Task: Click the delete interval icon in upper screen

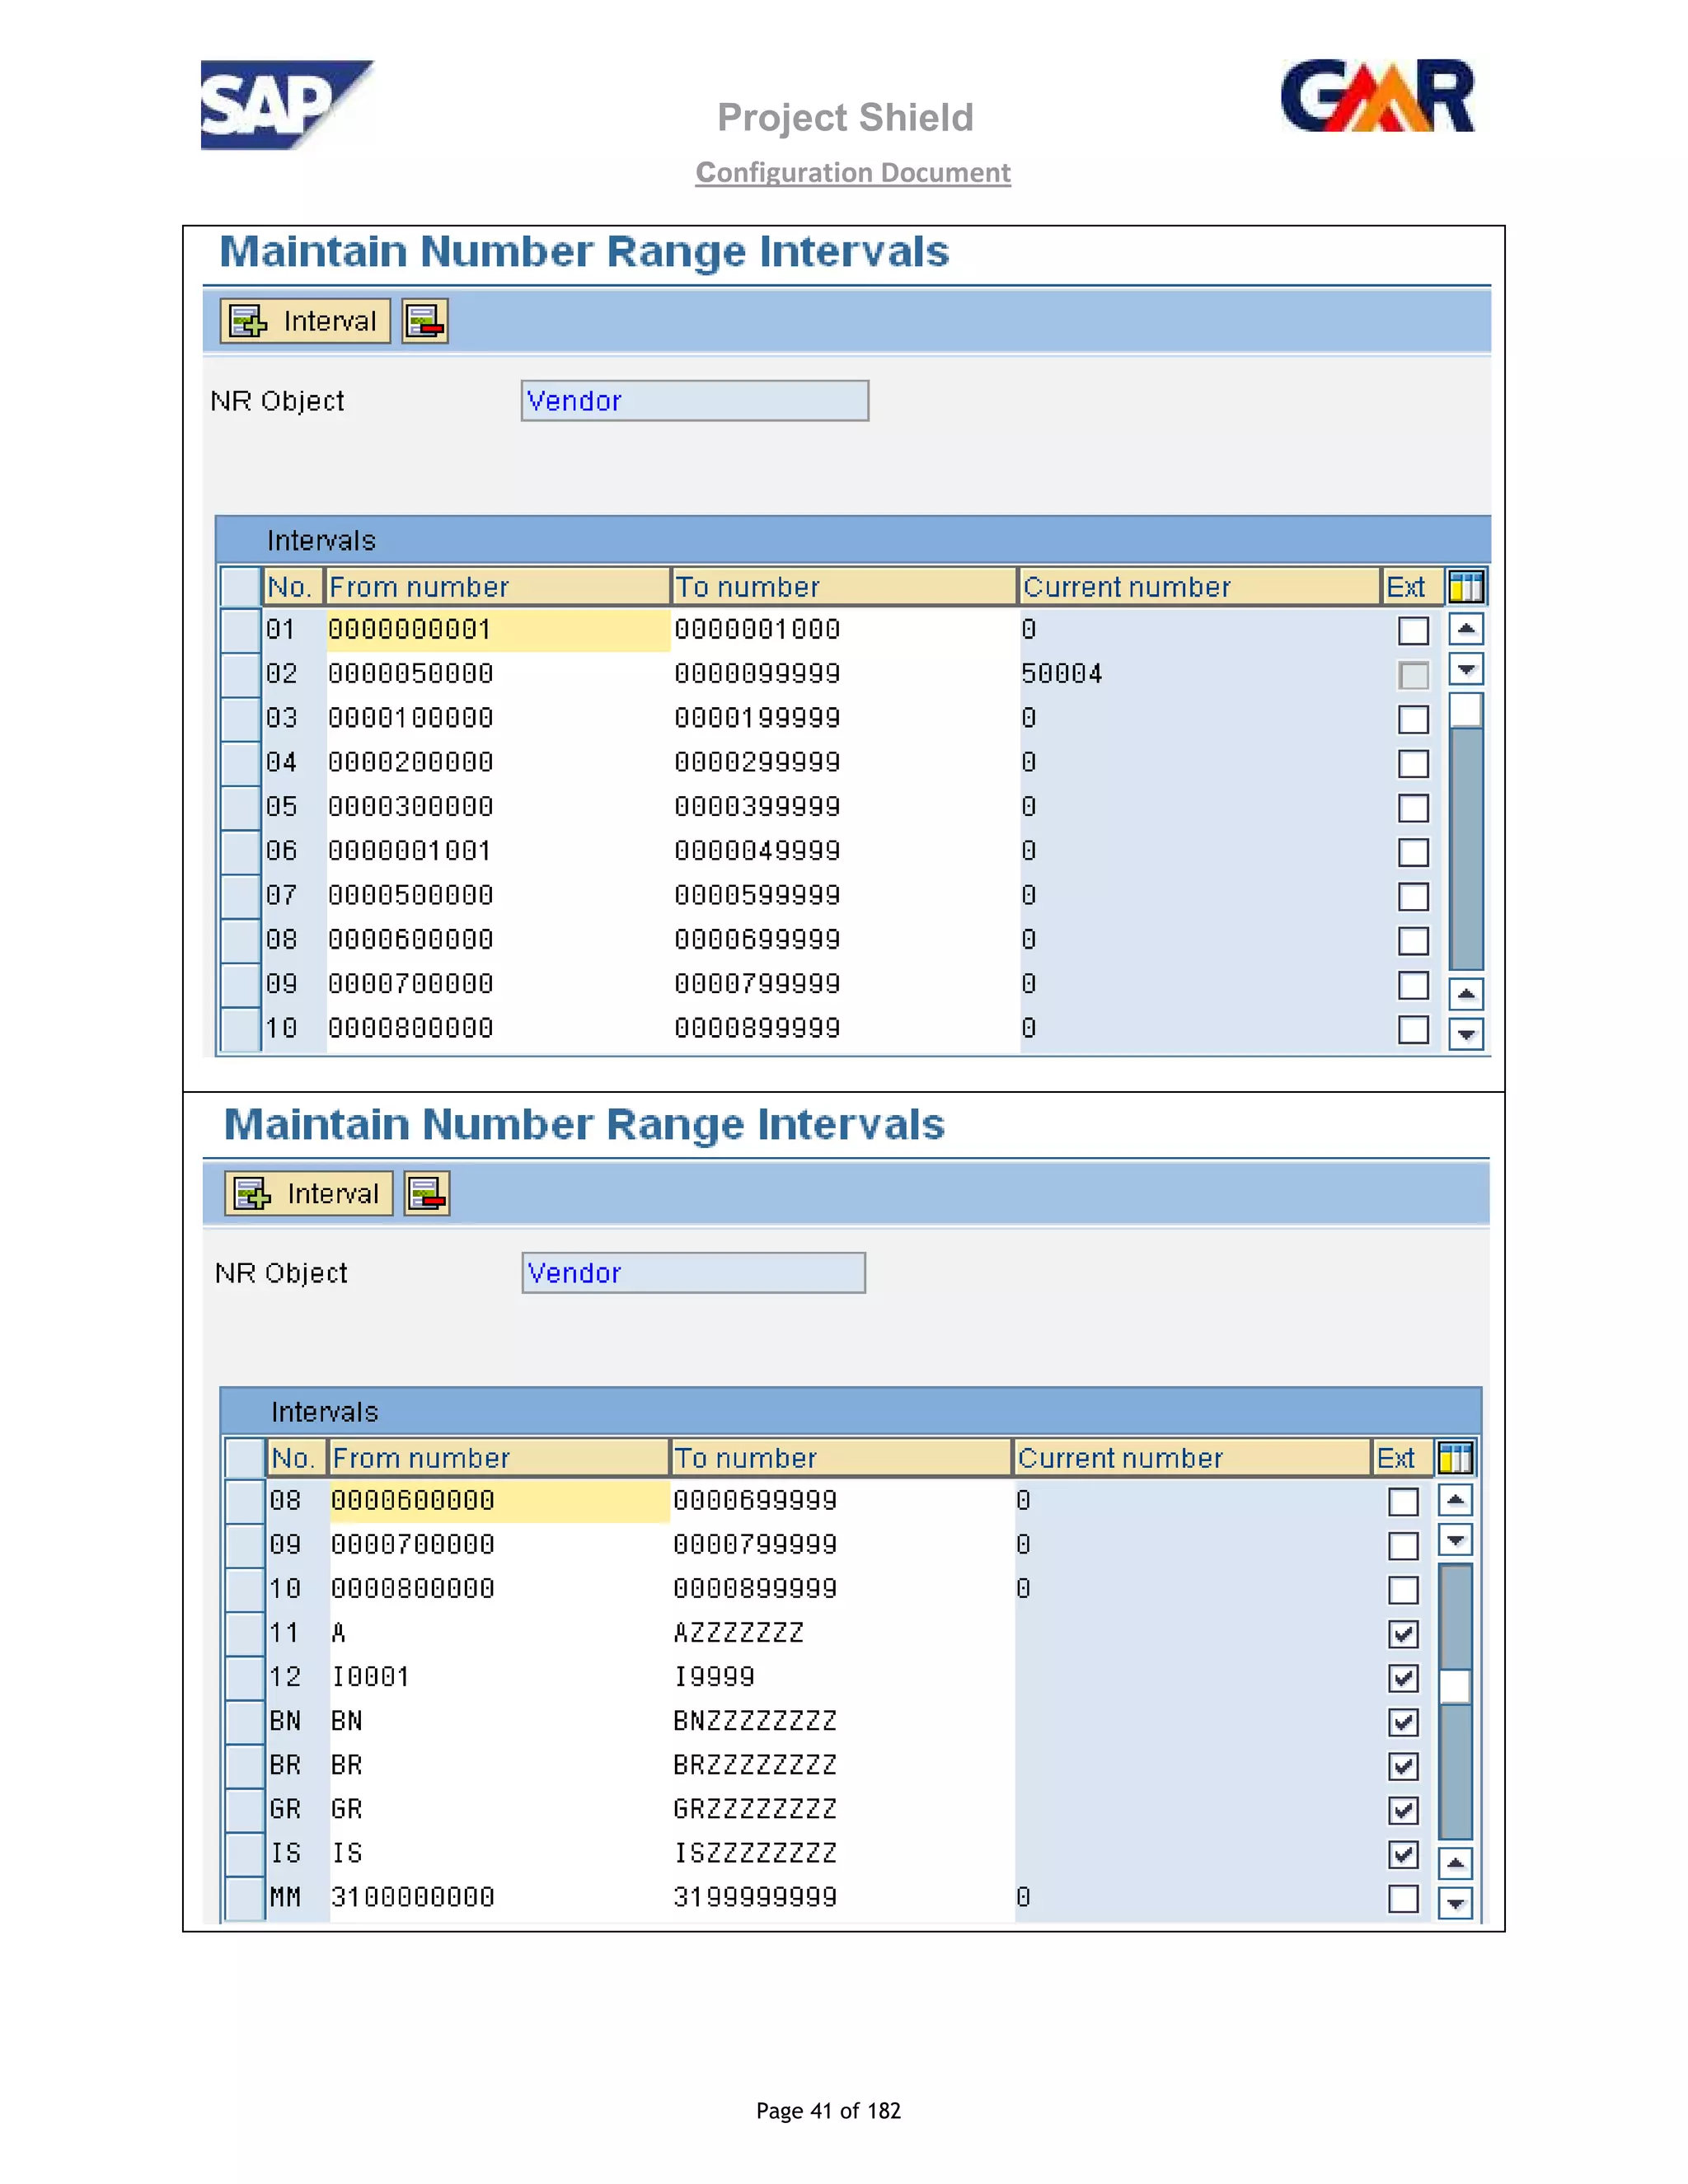Action: (425, 321)
